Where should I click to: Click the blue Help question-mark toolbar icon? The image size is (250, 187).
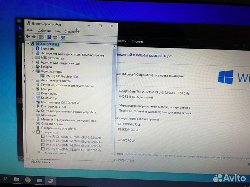pyautogui.click(x=49, y=37)
